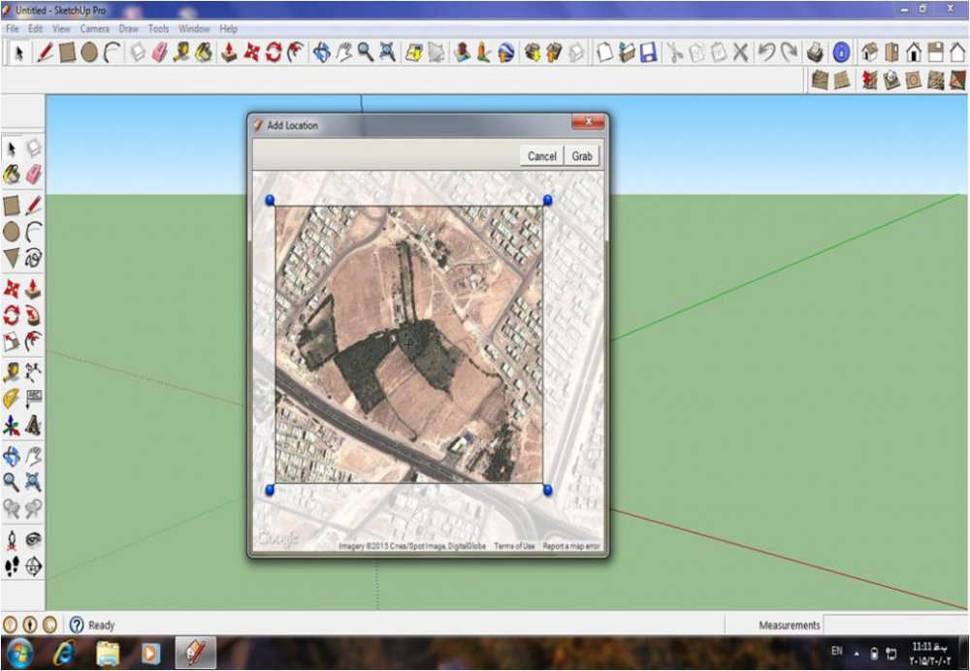Click the Grab button in Add Location
This screenshot has width=970, height=671.
tap(582, 156)
